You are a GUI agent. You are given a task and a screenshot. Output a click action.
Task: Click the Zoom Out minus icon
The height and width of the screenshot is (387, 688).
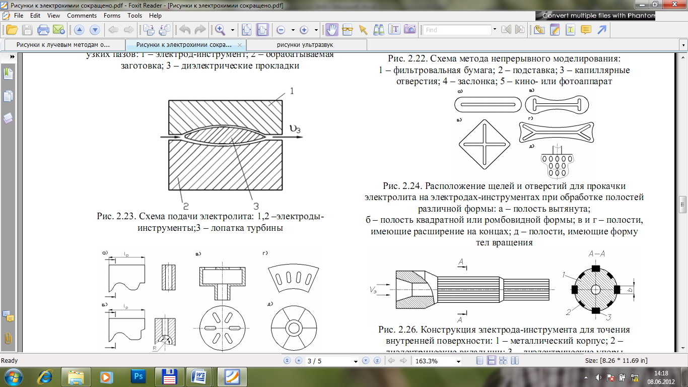(x=281, y=30)
